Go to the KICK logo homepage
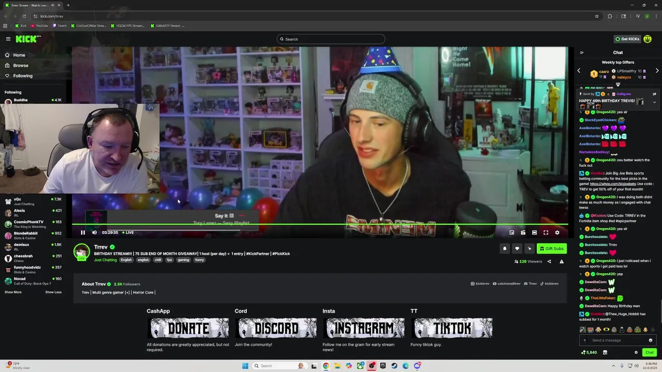 click(x=28, y=39)
